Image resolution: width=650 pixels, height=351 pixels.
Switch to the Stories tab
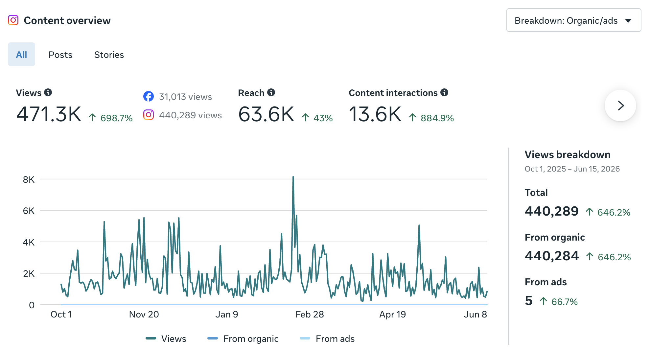tap(109, 55)
